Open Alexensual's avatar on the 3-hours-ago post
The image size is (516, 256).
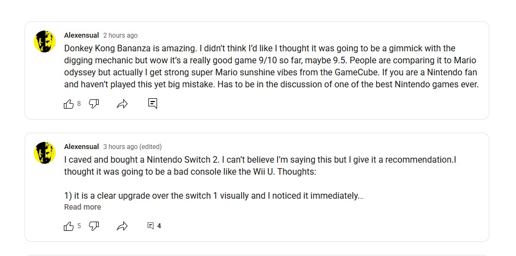tap(45, 153)
